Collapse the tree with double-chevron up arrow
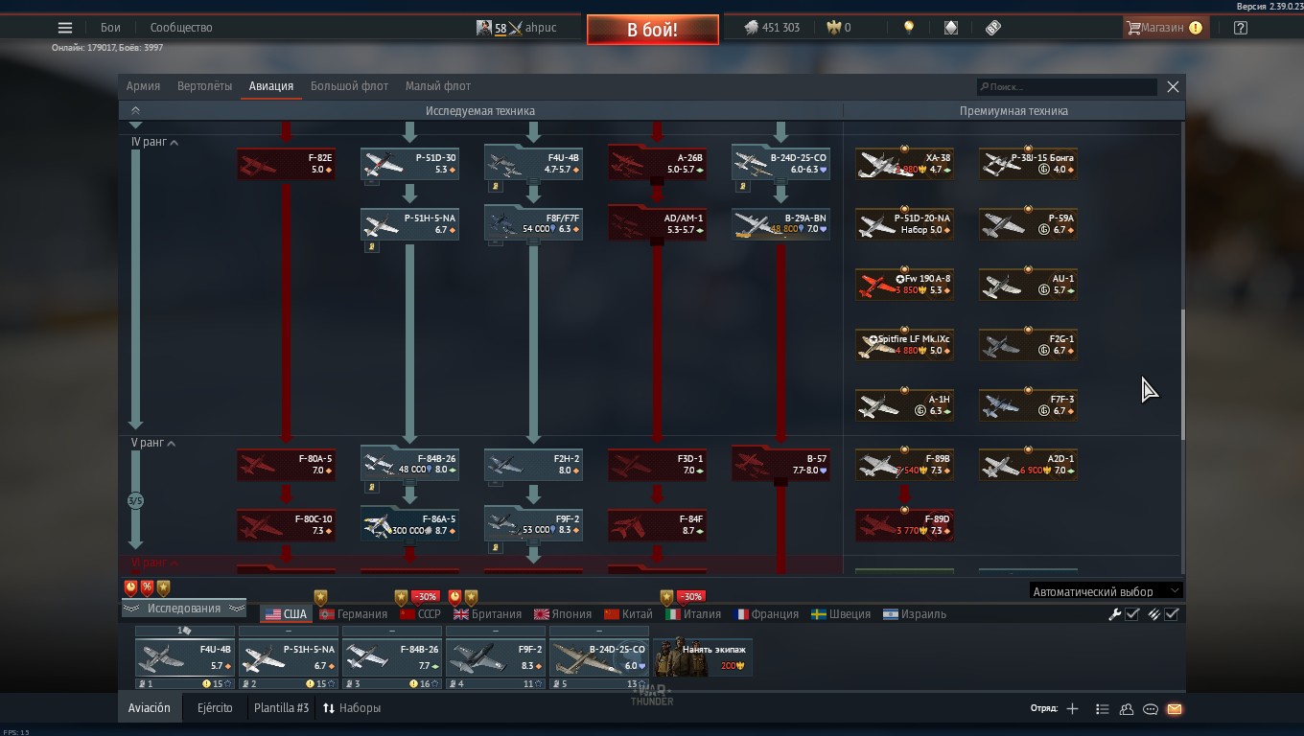This screenshot has width=1304, height=736. point(135,111)
